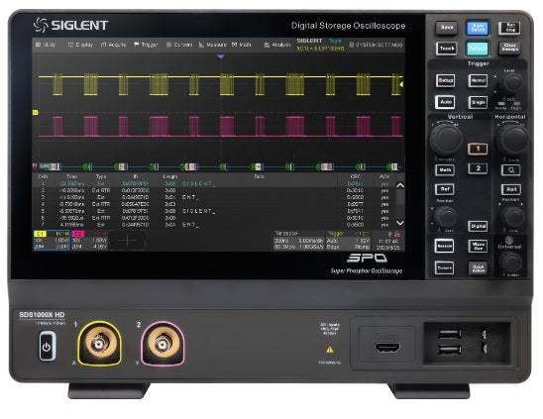Image resolution: width=543 pixels, height=419 pixels.
Task: Open the Display menu
Action: 80,45
